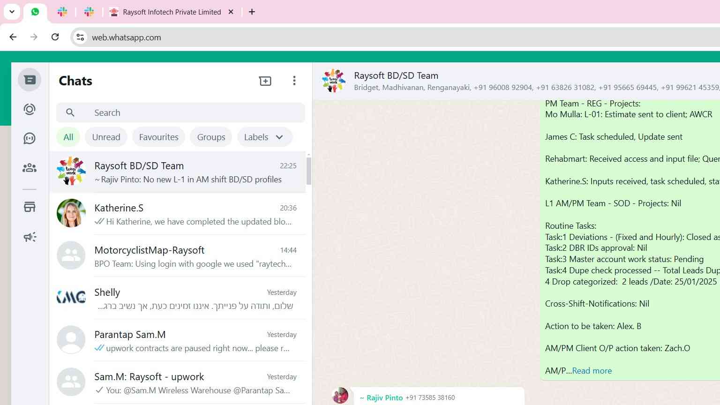Click Rajiv Pinto's small message avatar
The image size is (720, 405).
(x=340, y=396)
